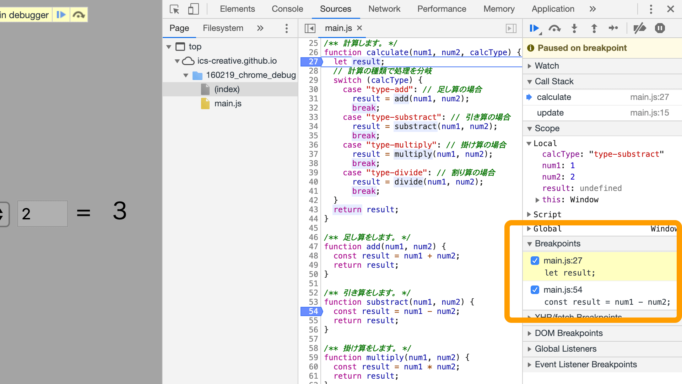Click the Step over next function call icon
The height and width of the screenshot is (384, 682).
pos(554,28)
